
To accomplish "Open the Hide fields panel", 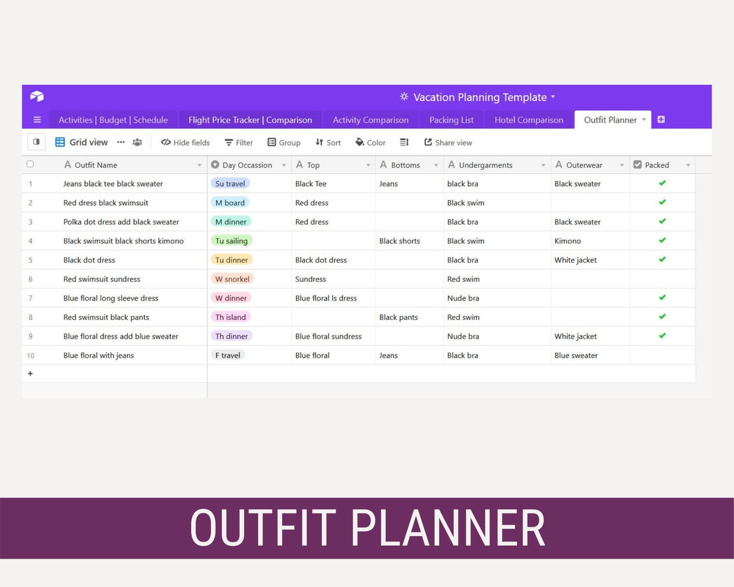I will (x=185, y=142).
